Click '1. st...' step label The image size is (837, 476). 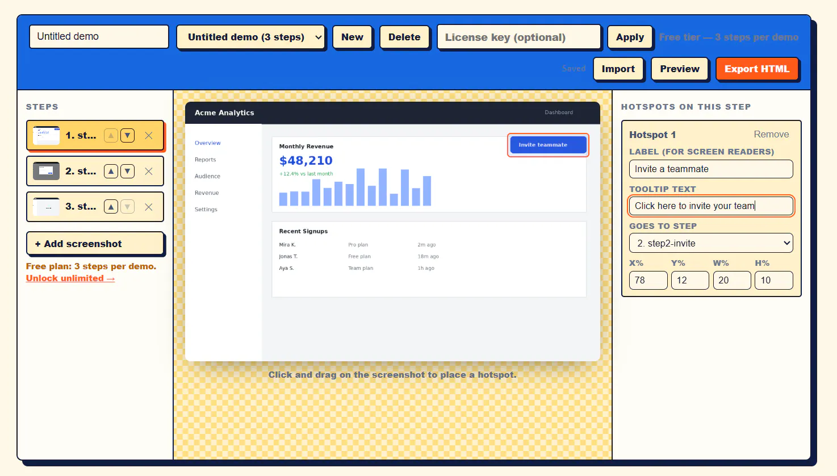[x=81, y=136]
